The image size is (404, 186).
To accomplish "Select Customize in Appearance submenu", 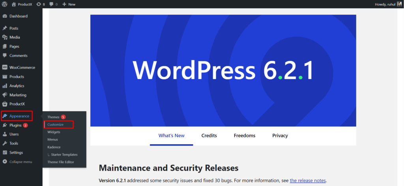I will point(55,125).
